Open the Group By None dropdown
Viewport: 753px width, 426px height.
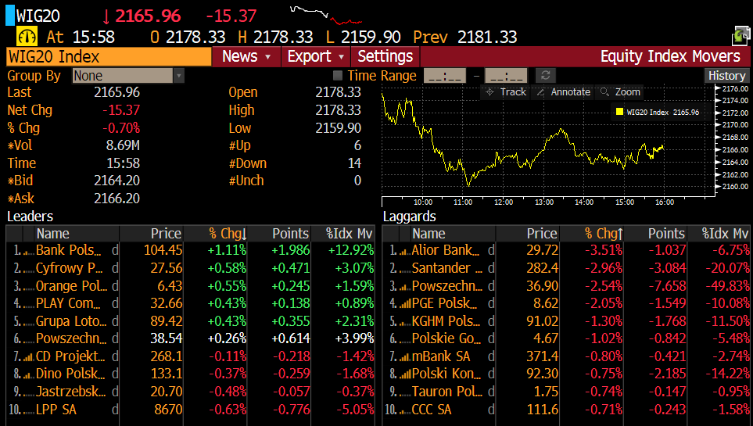(x=128, y=75)
